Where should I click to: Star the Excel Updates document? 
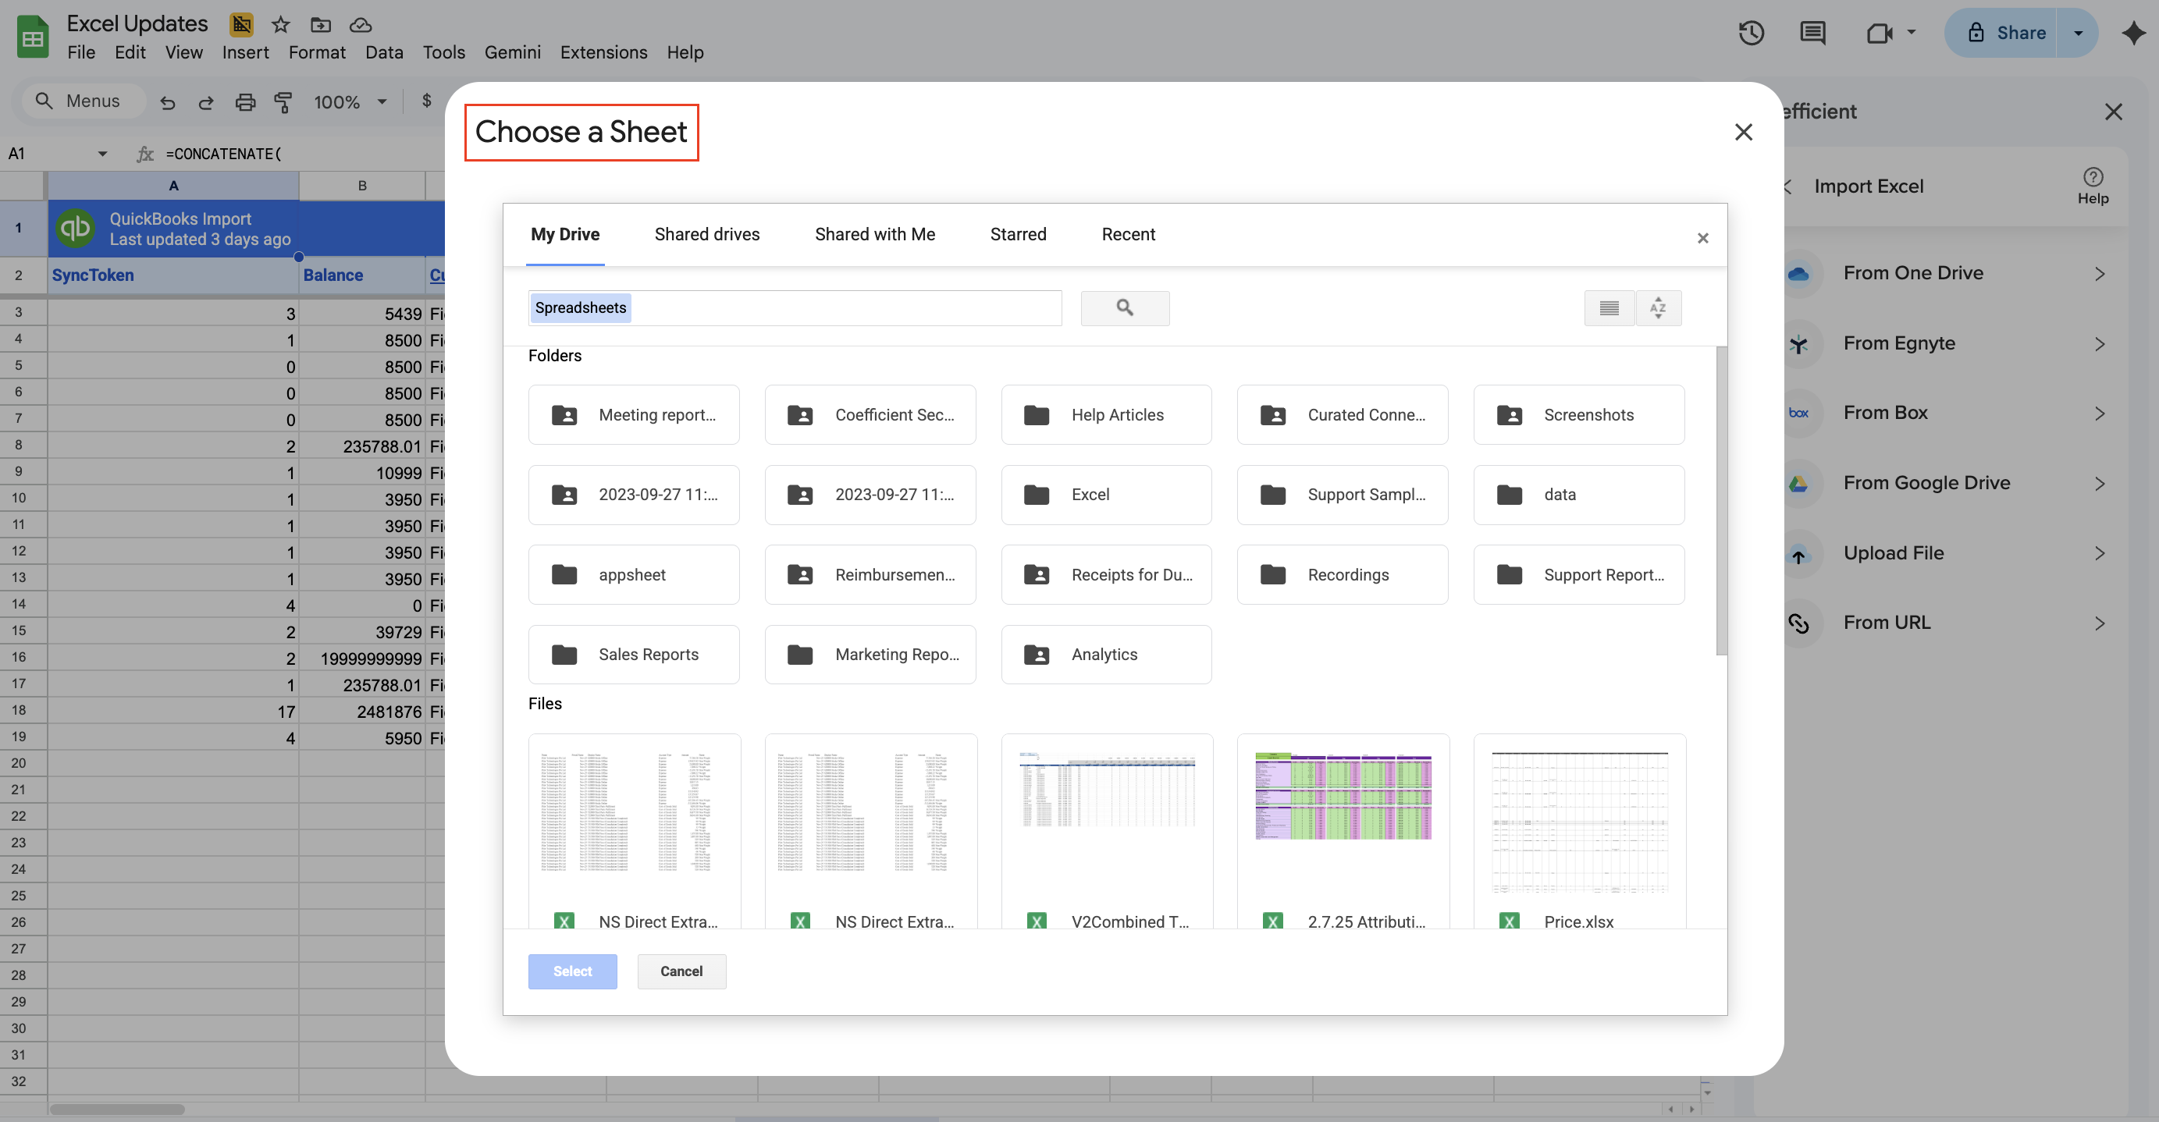click(281, 23)
